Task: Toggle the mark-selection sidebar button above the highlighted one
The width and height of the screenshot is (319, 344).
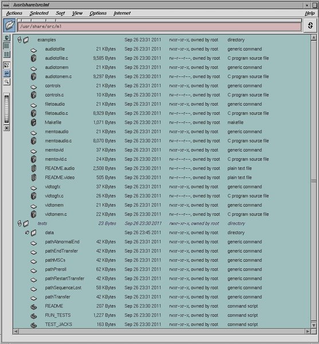Action: pos(7,65)
